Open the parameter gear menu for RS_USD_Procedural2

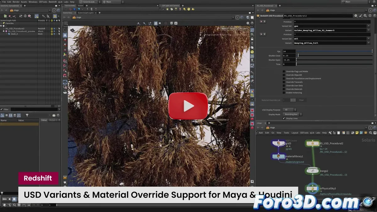point(356,15)
